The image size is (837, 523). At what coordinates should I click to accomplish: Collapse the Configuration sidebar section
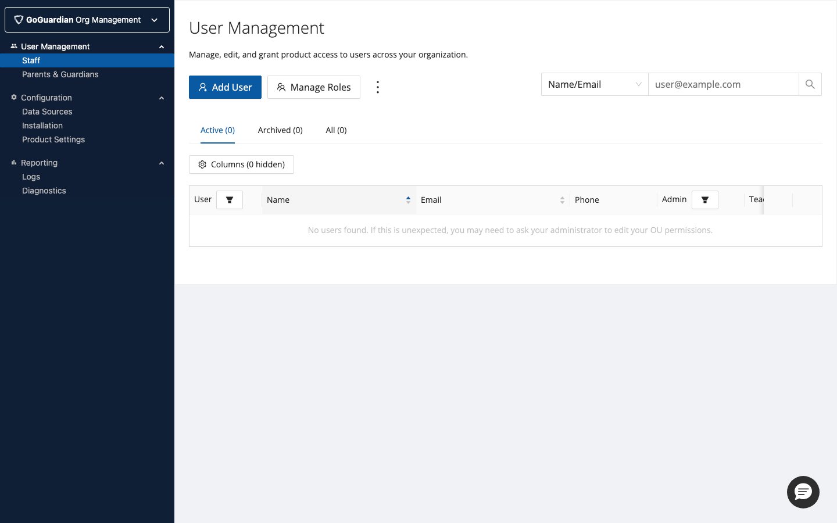(162, 98)
